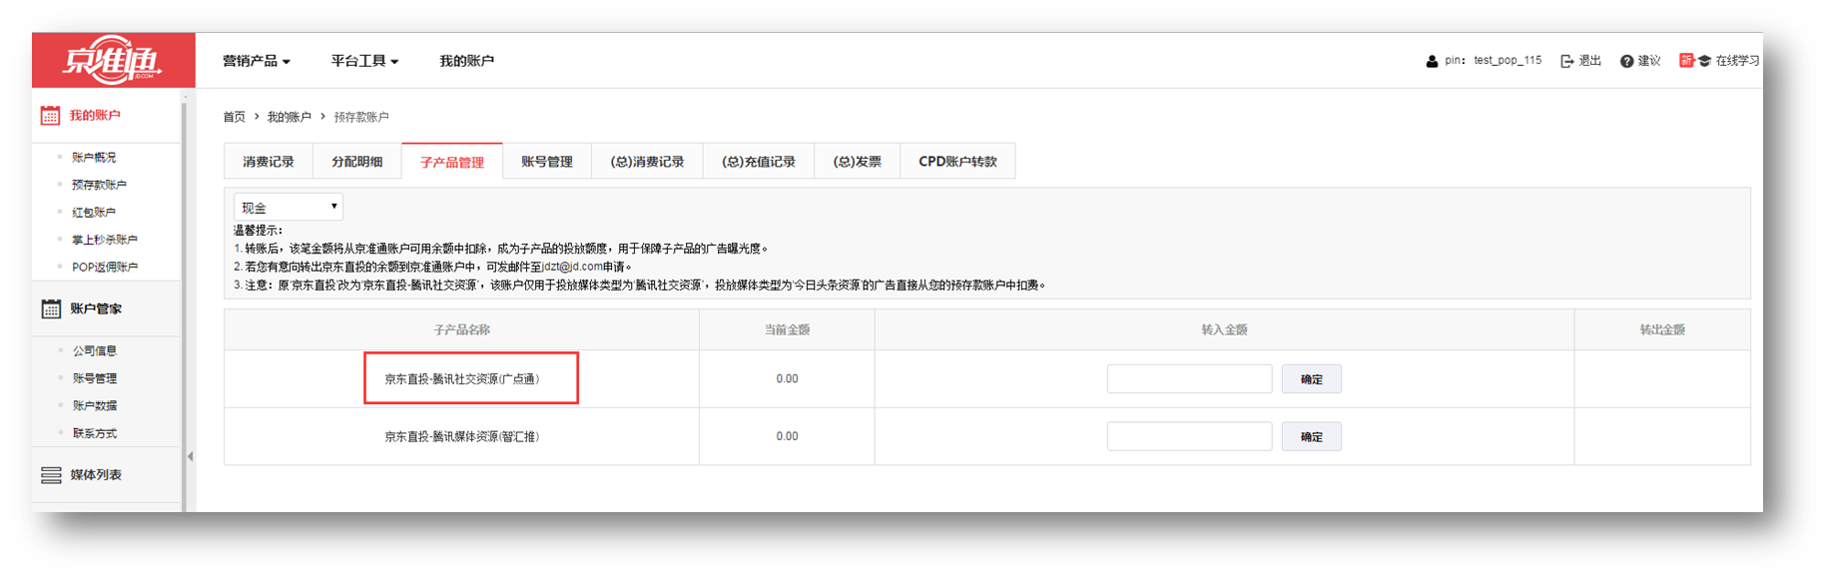Expand the 营销产品 dropdown menu

(257, 61)
